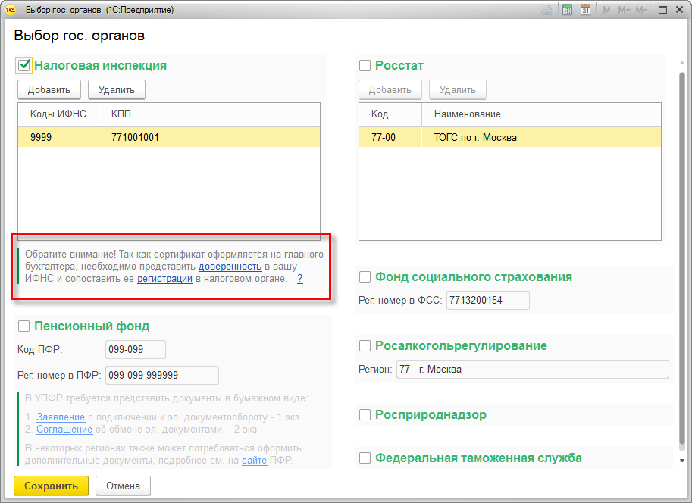Check the Росалкогольрегулирование option
Image resolution: width=692 pixels, height=503 pixels.
tap(365, 346)
